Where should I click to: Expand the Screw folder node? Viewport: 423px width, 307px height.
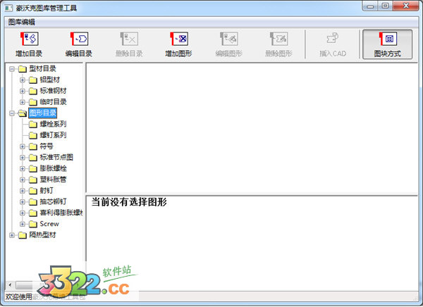click(x=23, y=224)
